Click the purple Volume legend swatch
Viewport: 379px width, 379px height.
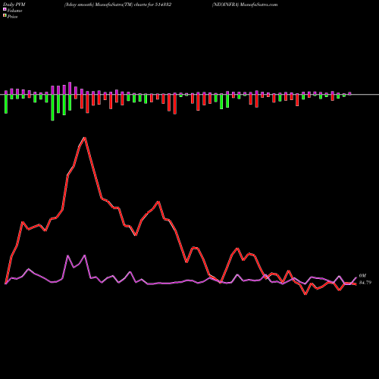5,10
